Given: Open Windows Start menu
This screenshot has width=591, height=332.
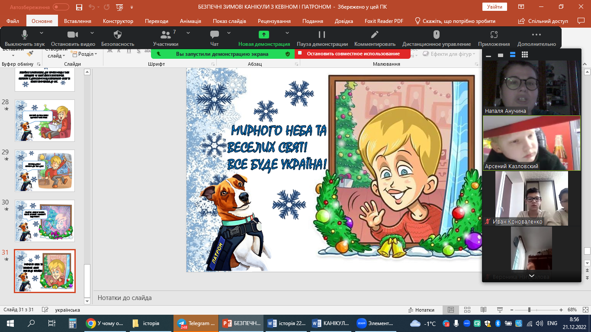Looking at the screenshot, I should click(10, 323).
